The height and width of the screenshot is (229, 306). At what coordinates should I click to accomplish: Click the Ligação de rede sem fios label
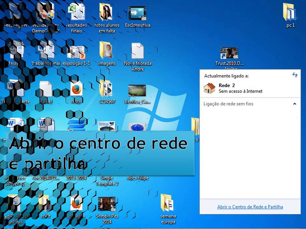pyautogui.click(x=228, y=104)
